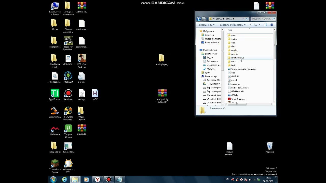Image resolution: width=326 pixels, height=183 pixels.
Task: Open the address bar history dropdown arrow
Action: pyautogui.click(x=243, y=19)
